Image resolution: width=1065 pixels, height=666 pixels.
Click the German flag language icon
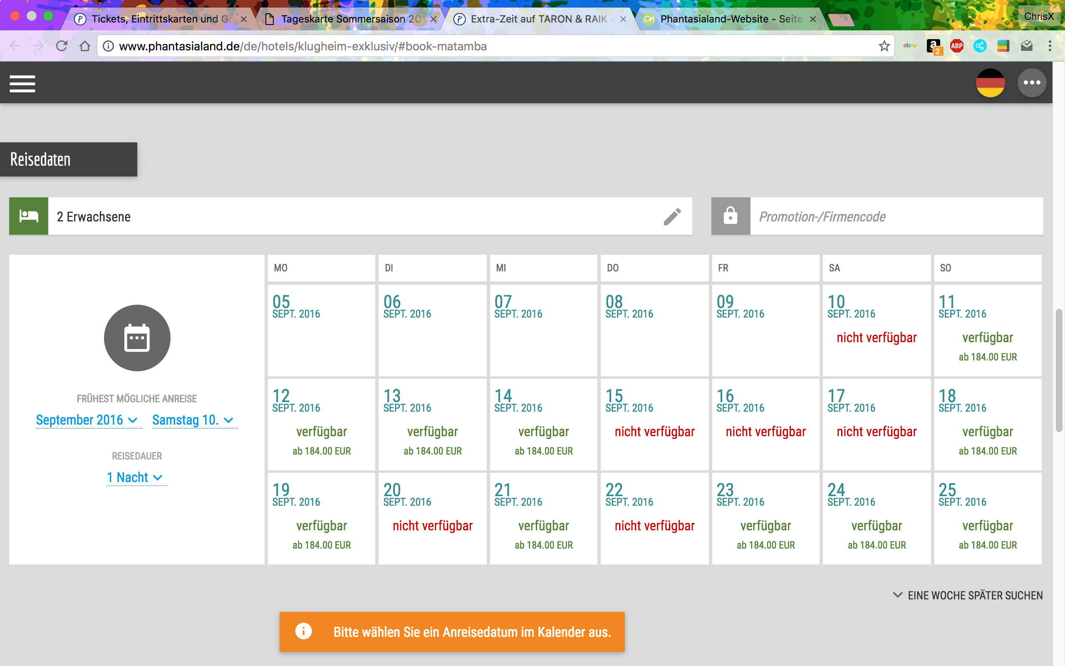click(x=990, y=83)
